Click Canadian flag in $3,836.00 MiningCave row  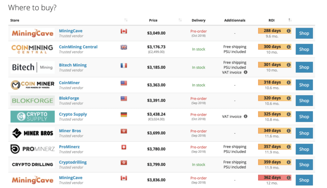click(124, 178)
